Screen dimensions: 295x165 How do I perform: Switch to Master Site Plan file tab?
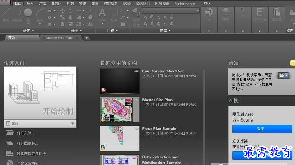59,38
